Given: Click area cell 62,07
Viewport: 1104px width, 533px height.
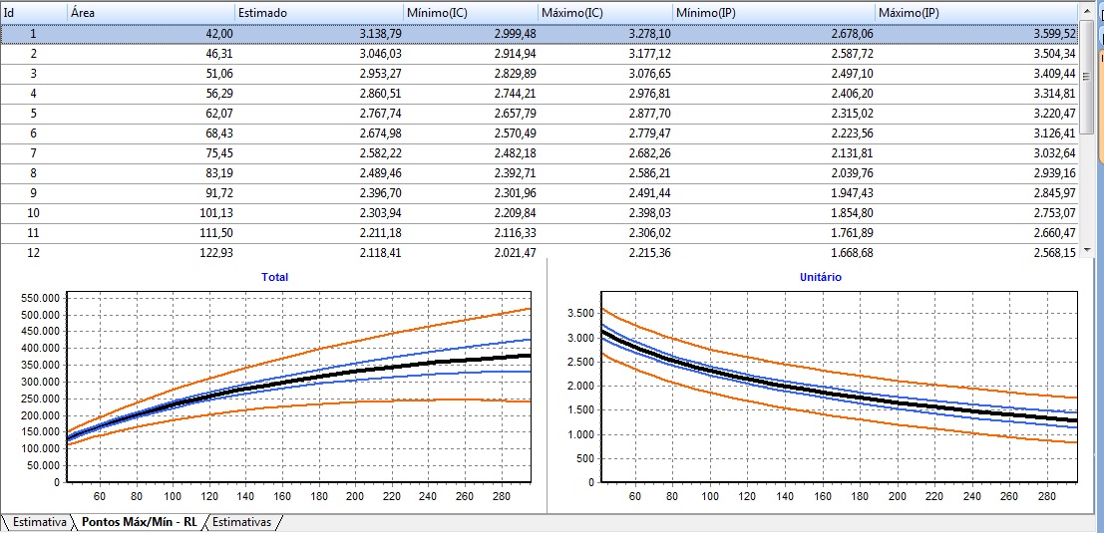Looking at the screenshot, I should click(x=219, y=114).
